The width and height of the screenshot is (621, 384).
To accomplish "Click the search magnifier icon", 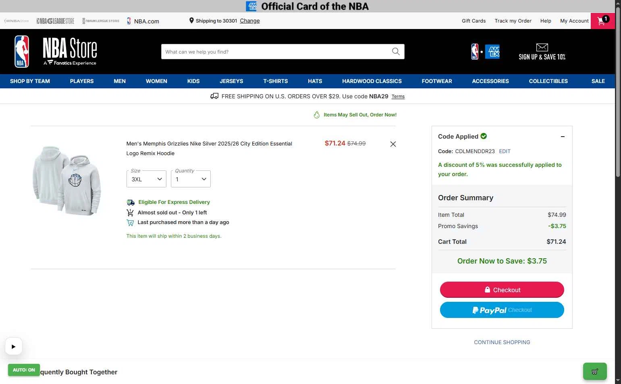I will pos(396,52).
